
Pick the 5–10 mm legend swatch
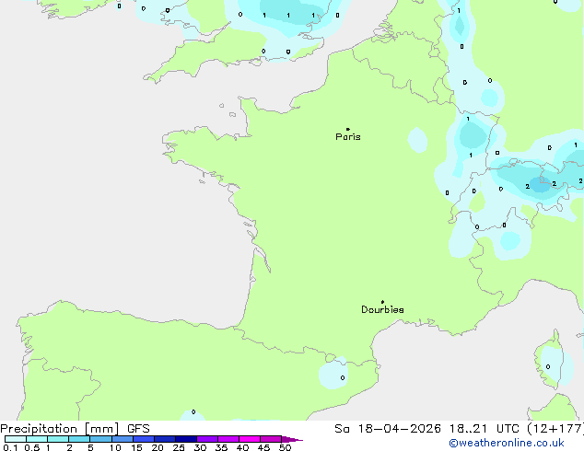pyautogui.click(x=100, y=439)
